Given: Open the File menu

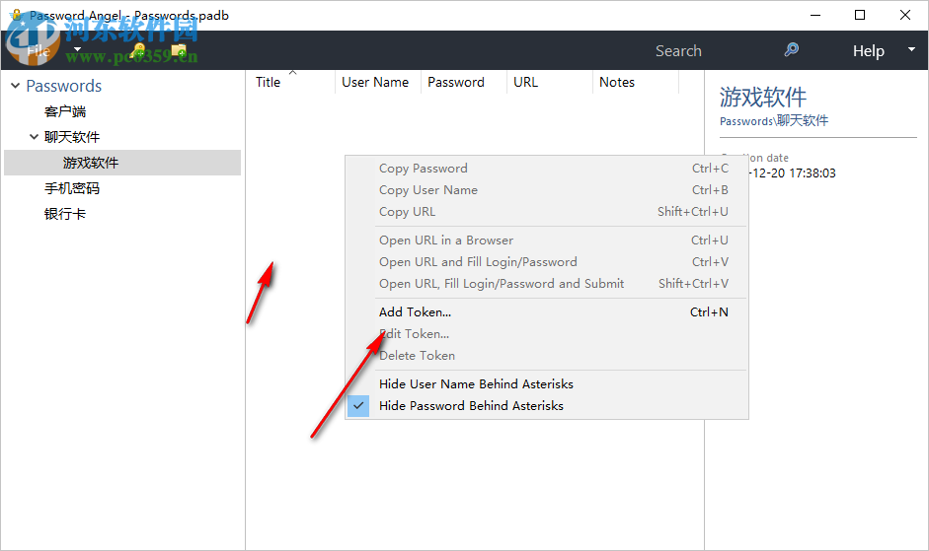Looking at the screenshot, I should coord(39,50).
